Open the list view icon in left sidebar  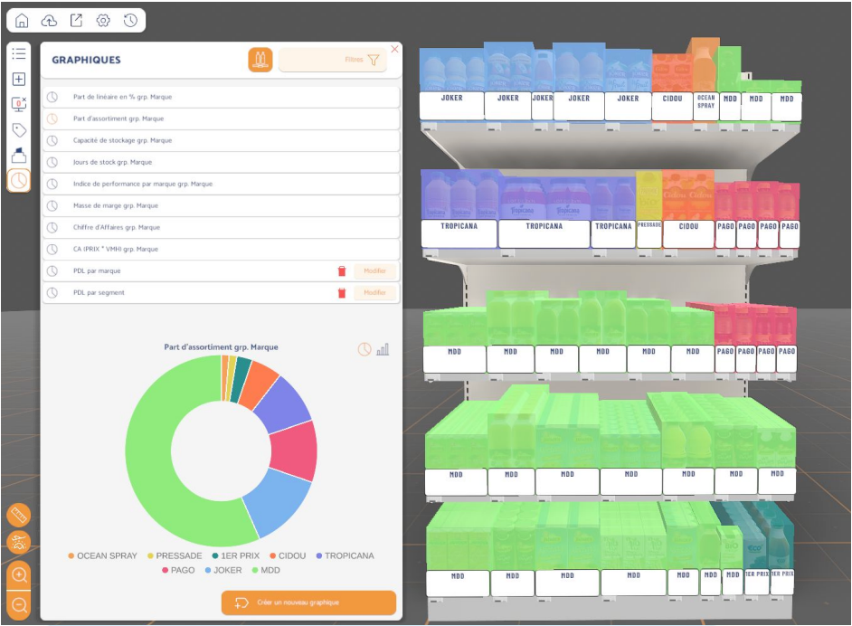[x=19, y=53]
